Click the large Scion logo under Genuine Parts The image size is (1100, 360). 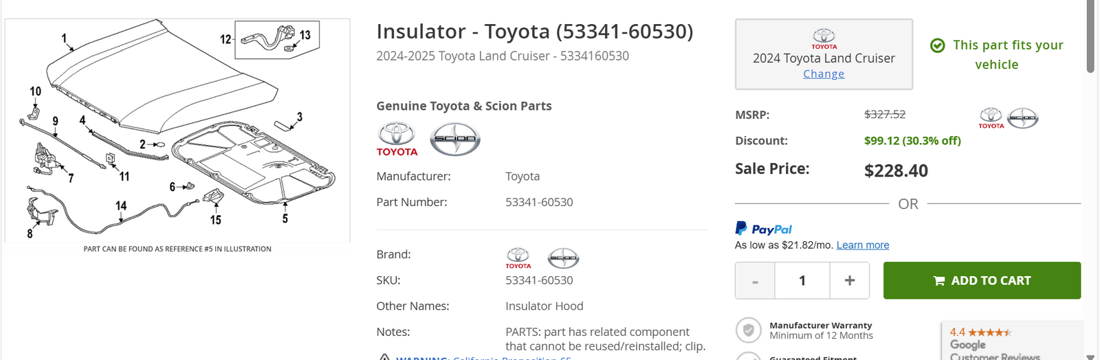(x=455, y=139)
